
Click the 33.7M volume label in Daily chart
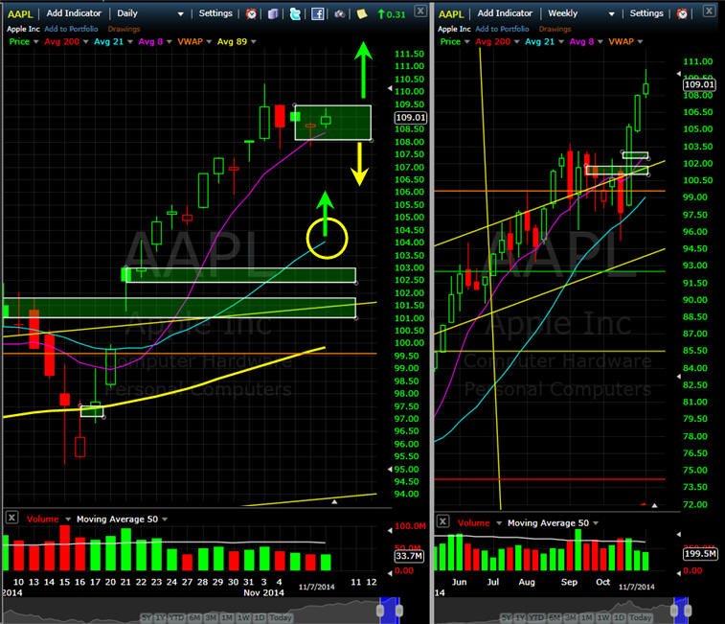tap(409, 556)
